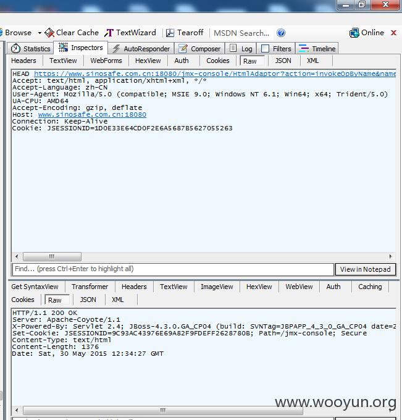
Task: Click the request pane right scroll arrow
Action: [390, 256]
